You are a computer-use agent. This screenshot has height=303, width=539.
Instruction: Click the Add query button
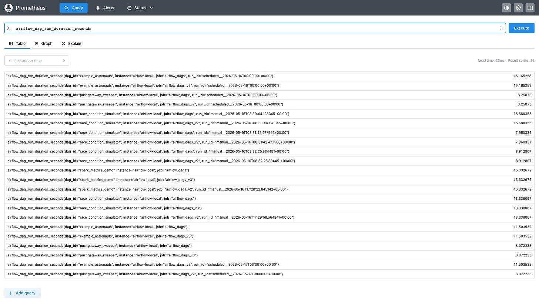click(23, 293)
